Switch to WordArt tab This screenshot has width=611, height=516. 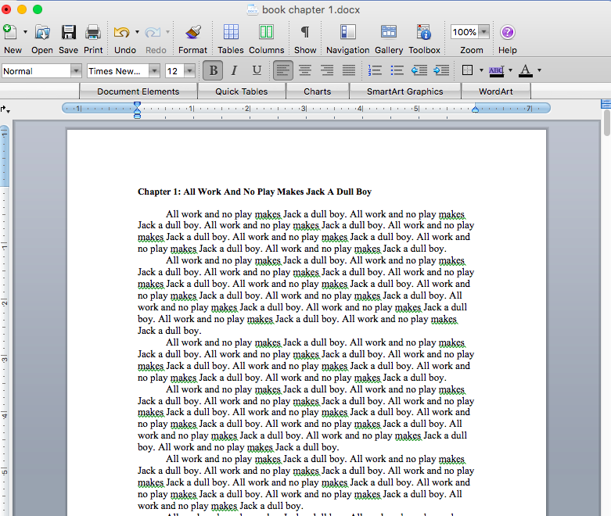pyautogui.click(x=496, y=91)
